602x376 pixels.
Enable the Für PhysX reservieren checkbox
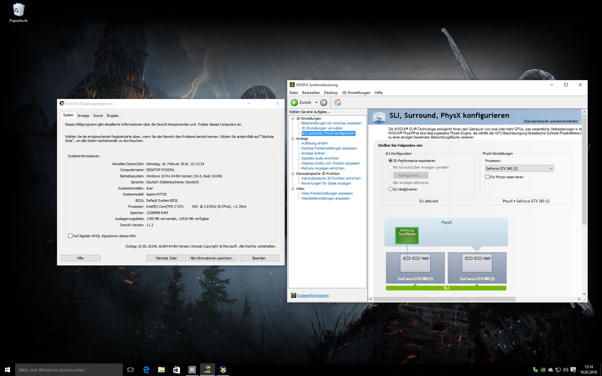coord(487,177)
